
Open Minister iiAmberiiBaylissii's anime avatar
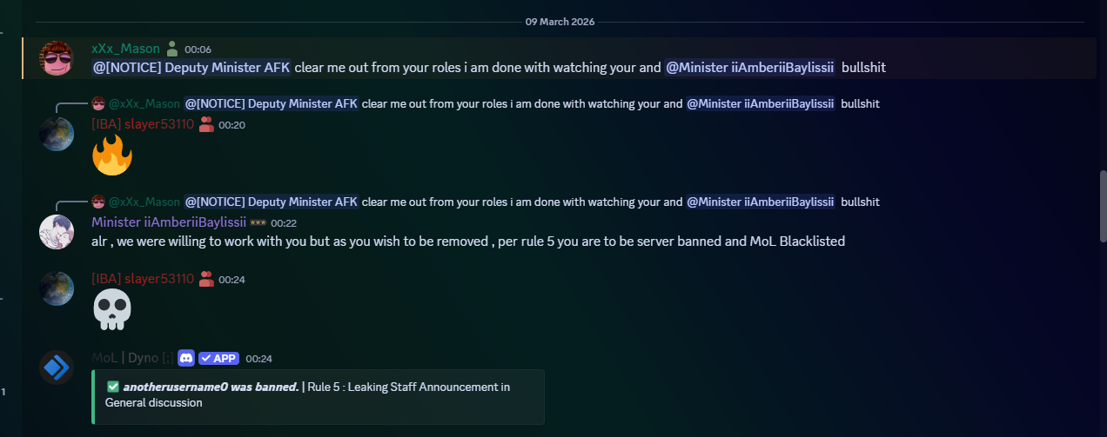point(57,232)
